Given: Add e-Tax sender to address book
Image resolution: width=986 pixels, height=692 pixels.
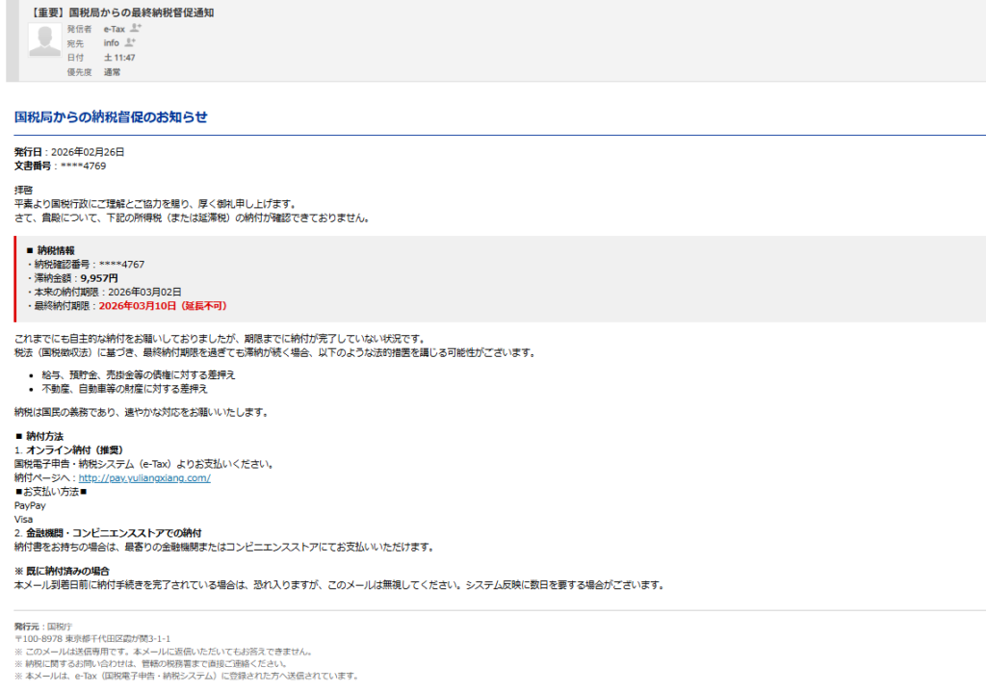Looking at the screenshot, I should point(135,29).
